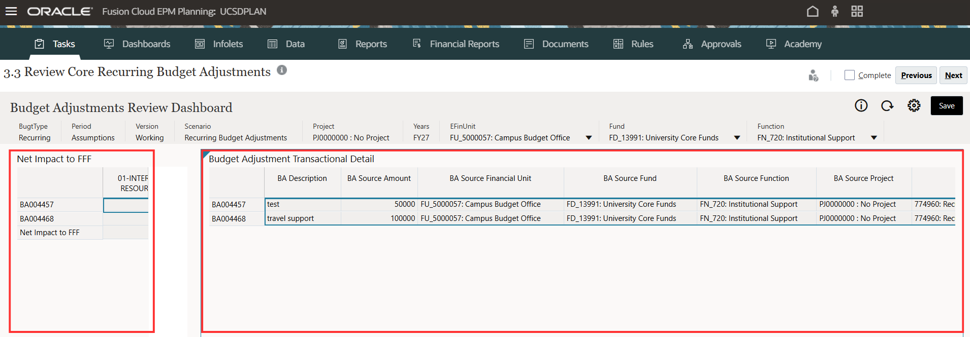Click the 'travel support' description cell

coord(303,218)
